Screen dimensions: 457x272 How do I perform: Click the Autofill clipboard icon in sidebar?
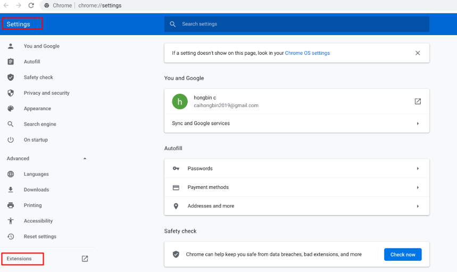point(11,62)
